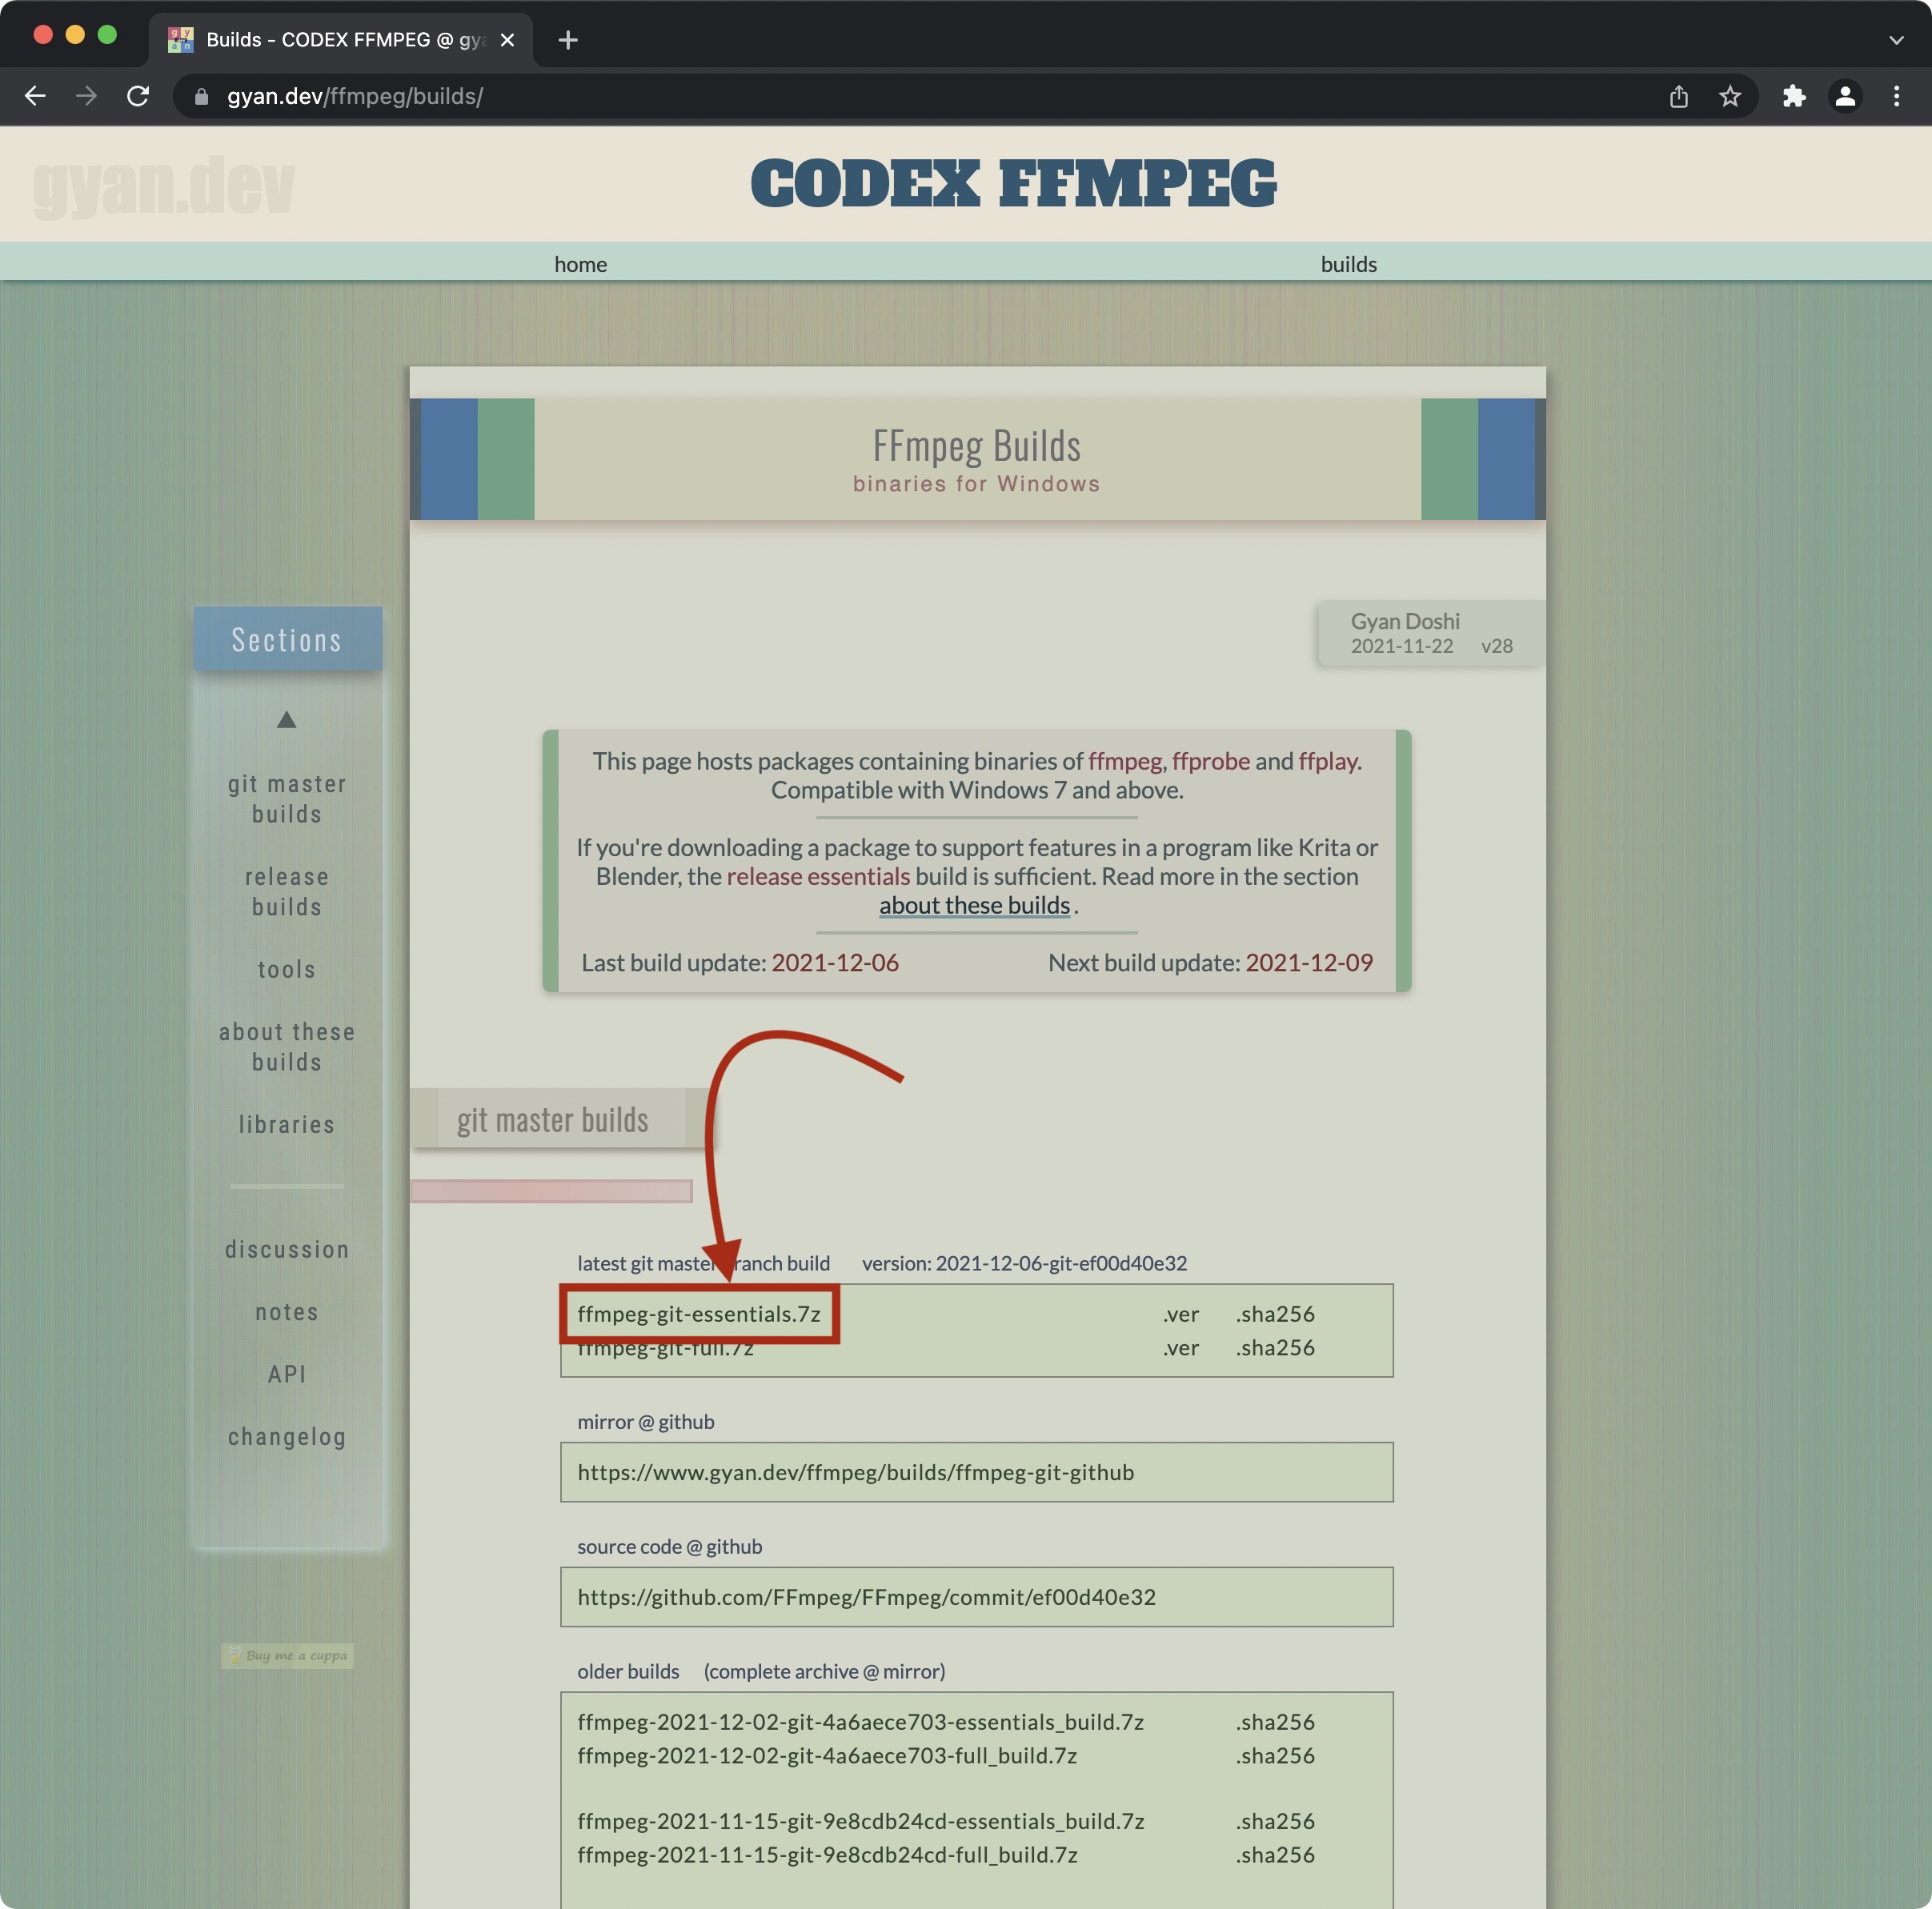The width and height of the screenshot is (1932, 1909).
Task: Click the share icon in address bar
Action: tap(1678, 96)
